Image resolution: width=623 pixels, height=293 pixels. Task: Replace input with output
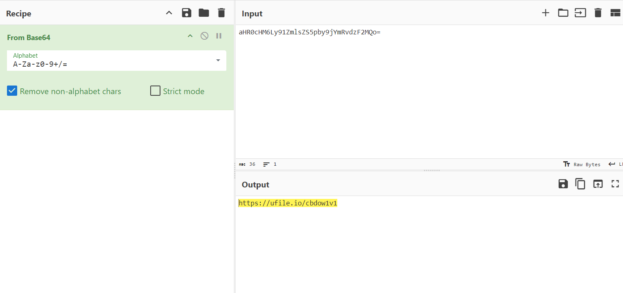(x=598, y=184)
